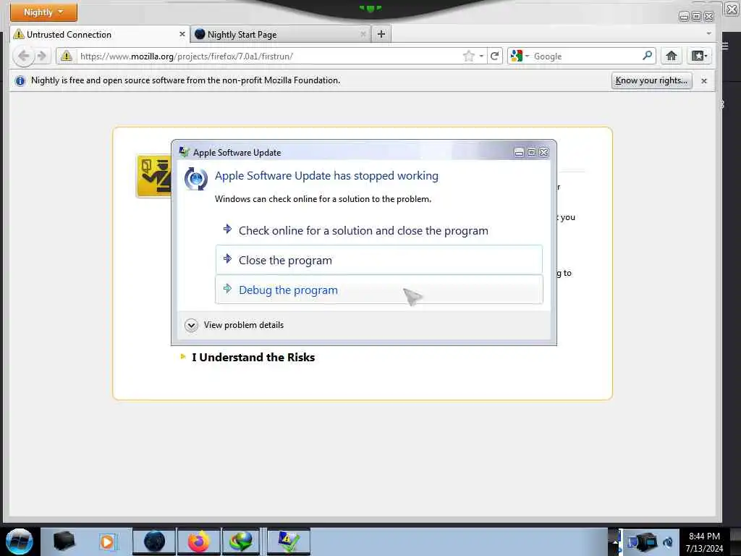Bookmark this page with the star
The width and height of the screenshot is (741, 556).
(468, 56)
